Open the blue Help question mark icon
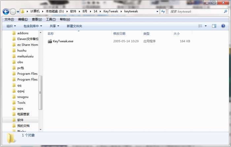 click(223, 26)
